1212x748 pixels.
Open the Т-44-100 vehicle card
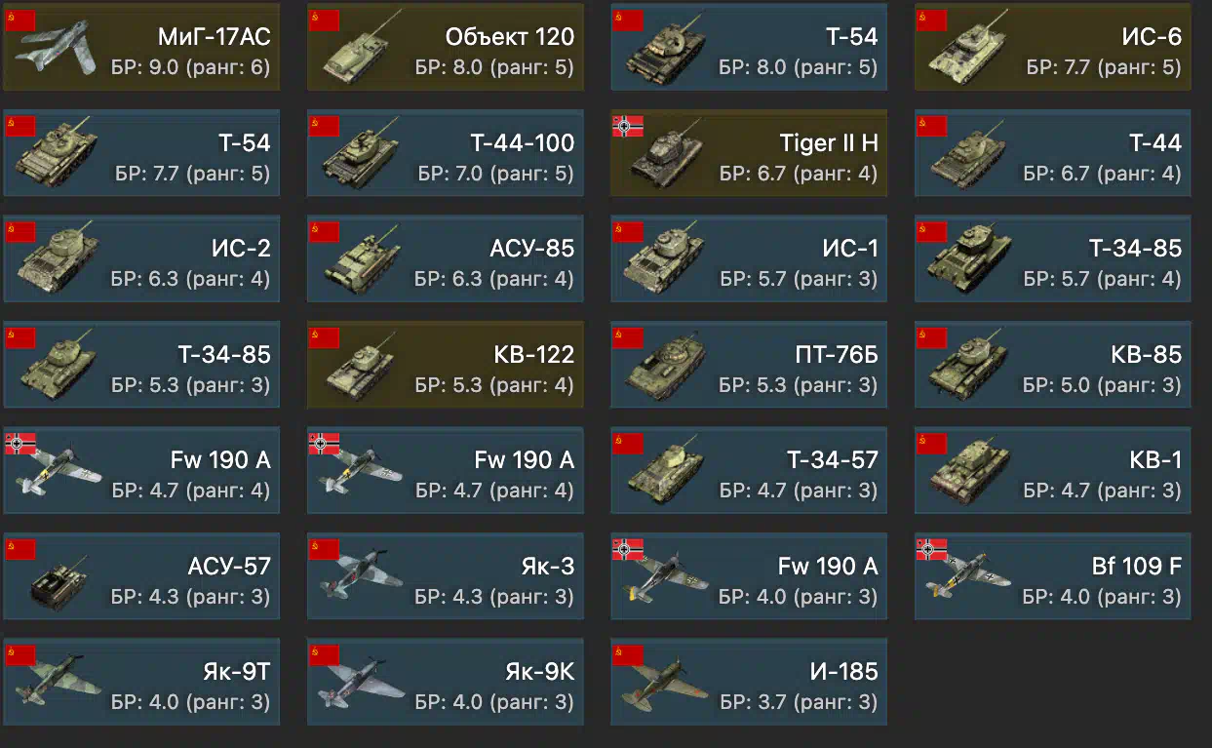coord(446,153)
